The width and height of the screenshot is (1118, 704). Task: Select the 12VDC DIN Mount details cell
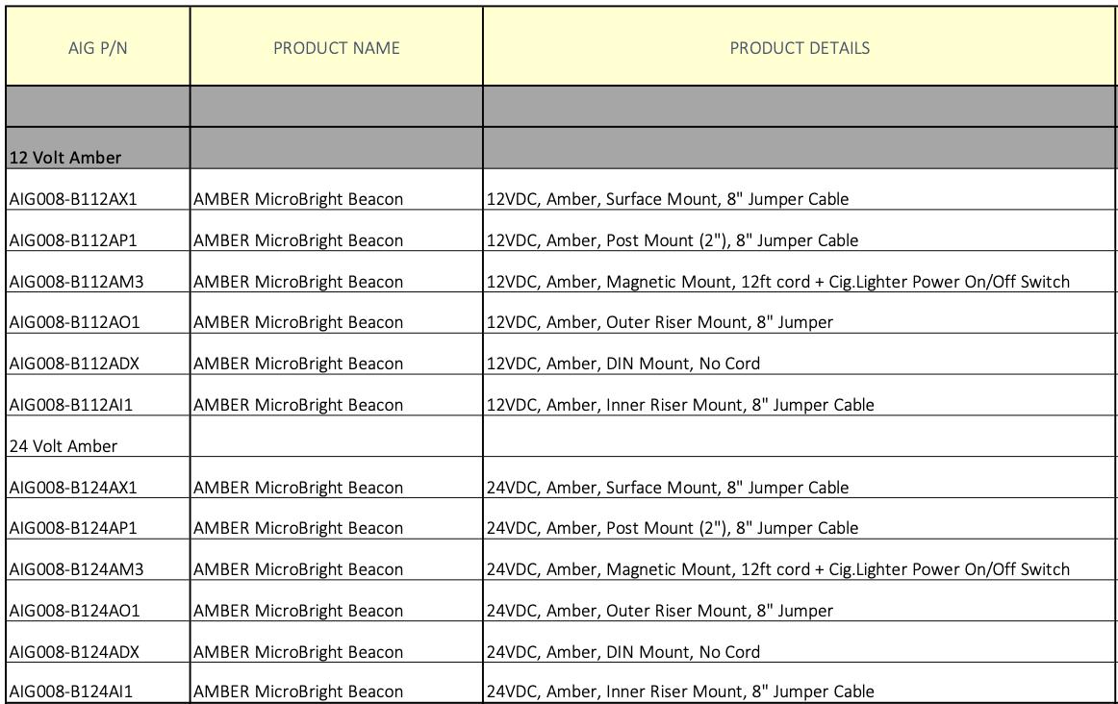point(623,364)
